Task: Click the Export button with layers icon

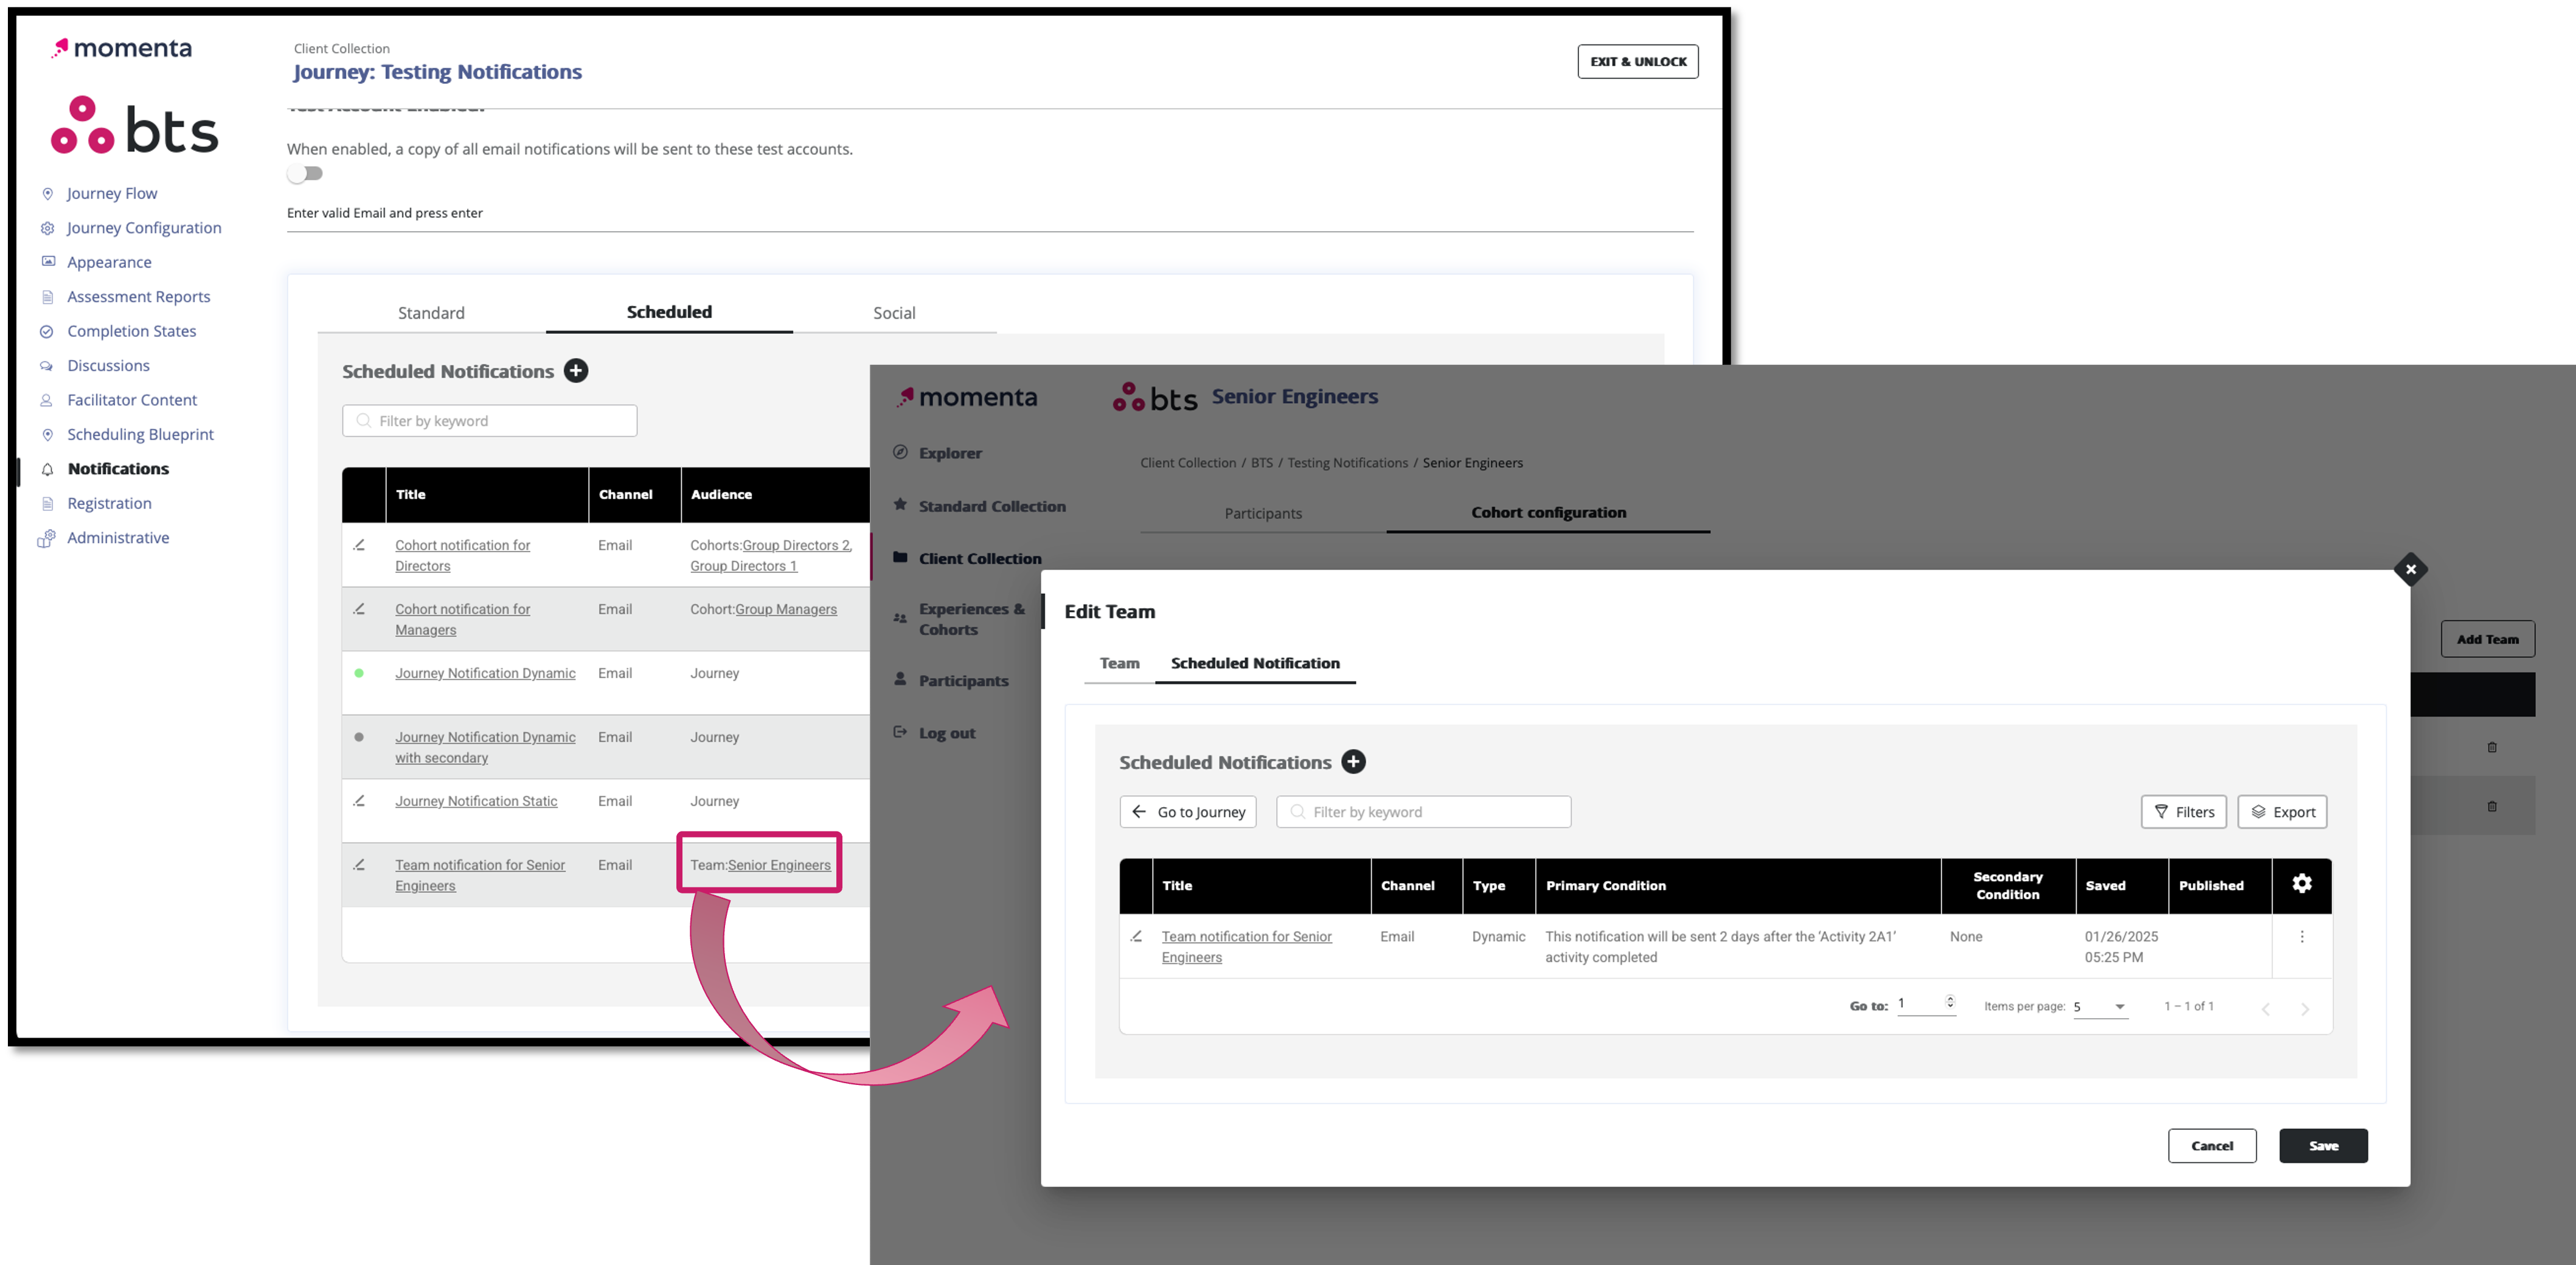Action: tap(2282, 812)
